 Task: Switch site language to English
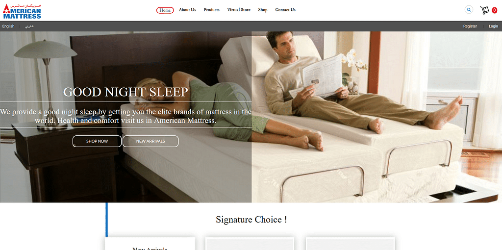click(8, 26)
